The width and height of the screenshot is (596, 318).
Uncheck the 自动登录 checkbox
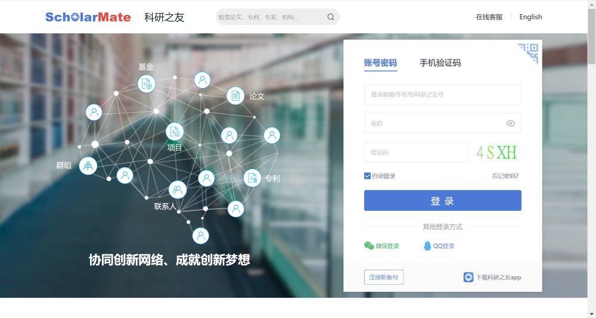[367, 176]
